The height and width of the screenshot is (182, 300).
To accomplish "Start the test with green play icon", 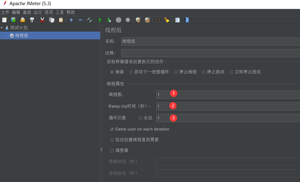I will click(100, 20).
